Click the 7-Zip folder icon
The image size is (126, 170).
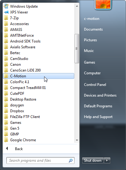tap(6, 18)
